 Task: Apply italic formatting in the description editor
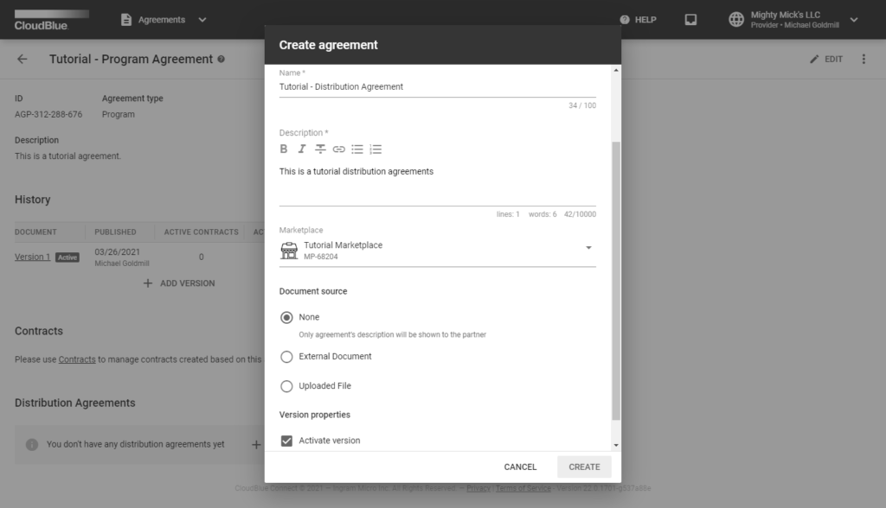coord(302,149)
